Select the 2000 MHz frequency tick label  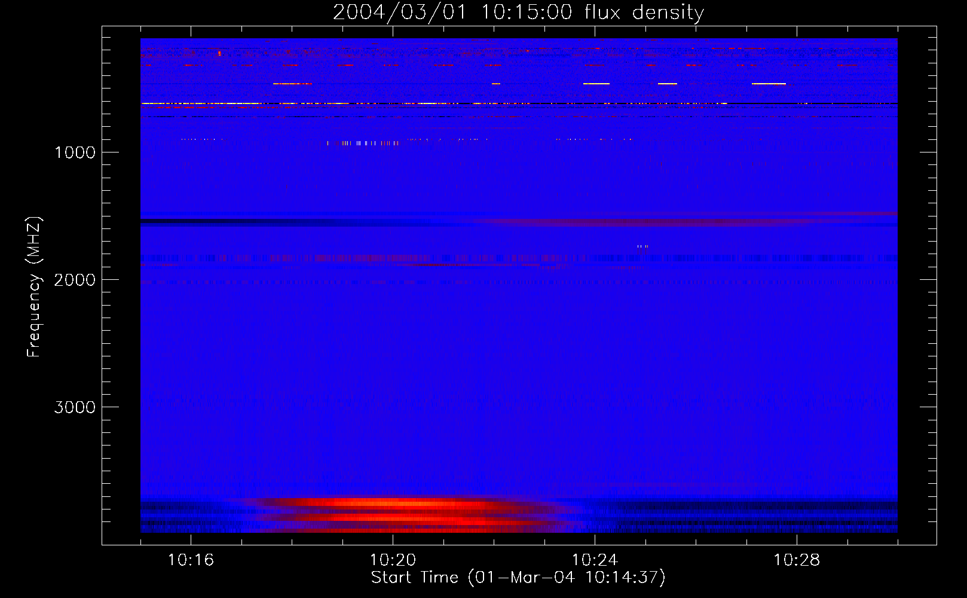75,280
